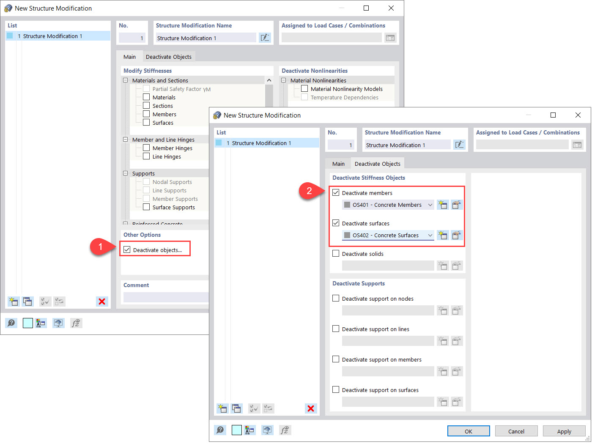Open the edit structure modification name icon

pyautogui.click(x=460, y=145)
